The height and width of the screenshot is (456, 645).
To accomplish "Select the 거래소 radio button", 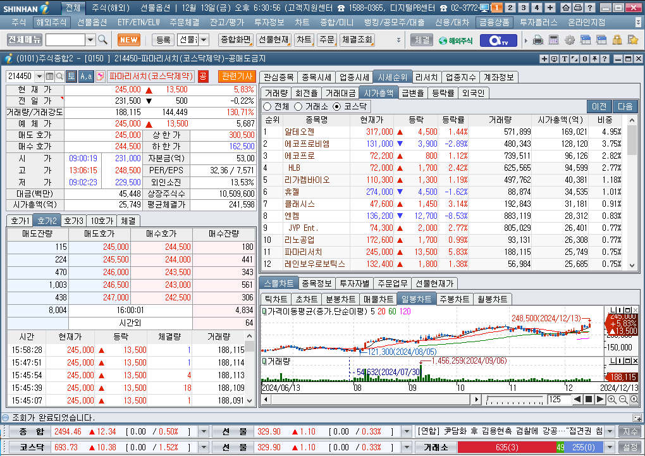I will [x=298, y=107].
